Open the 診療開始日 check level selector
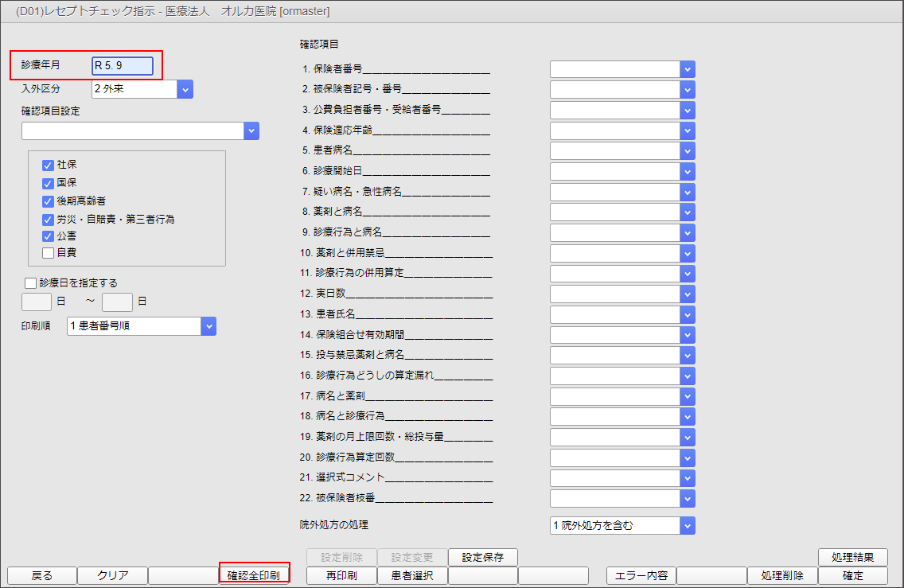 (x=688, y=170)
